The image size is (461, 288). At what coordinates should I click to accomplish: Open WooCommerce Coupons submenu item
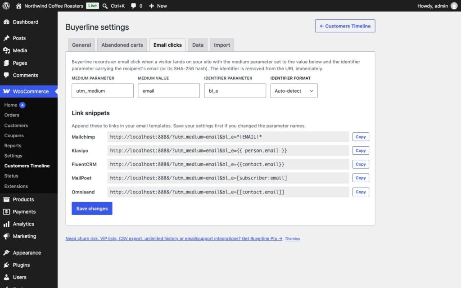[14, 135]
